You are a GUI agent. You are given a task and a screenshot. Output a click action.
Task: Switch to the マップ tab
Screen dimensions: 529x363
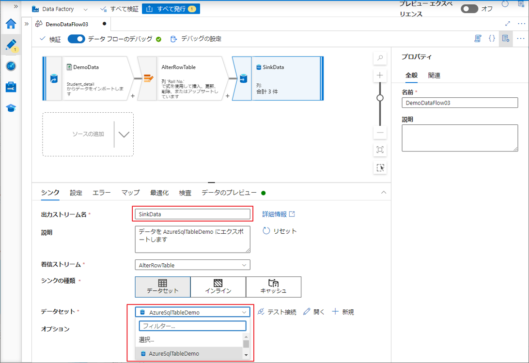[x=131, y=193]
